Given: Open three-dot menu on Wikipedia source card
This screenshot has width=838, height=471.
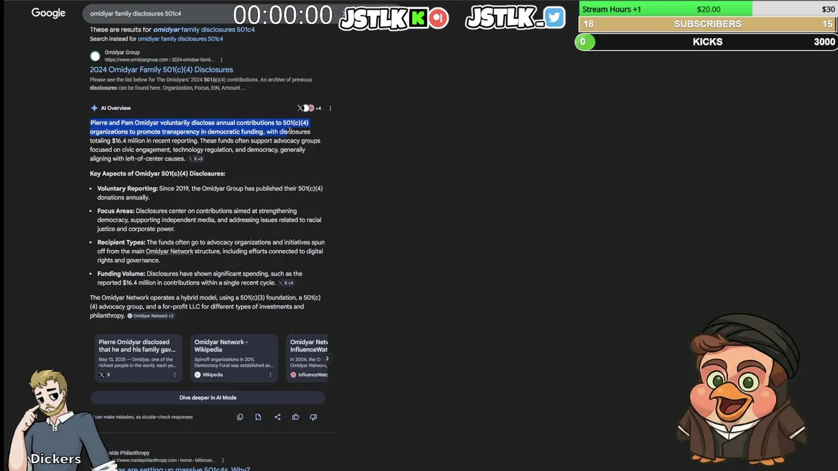Looking at the screenshot, I should (x=270, y=375).
